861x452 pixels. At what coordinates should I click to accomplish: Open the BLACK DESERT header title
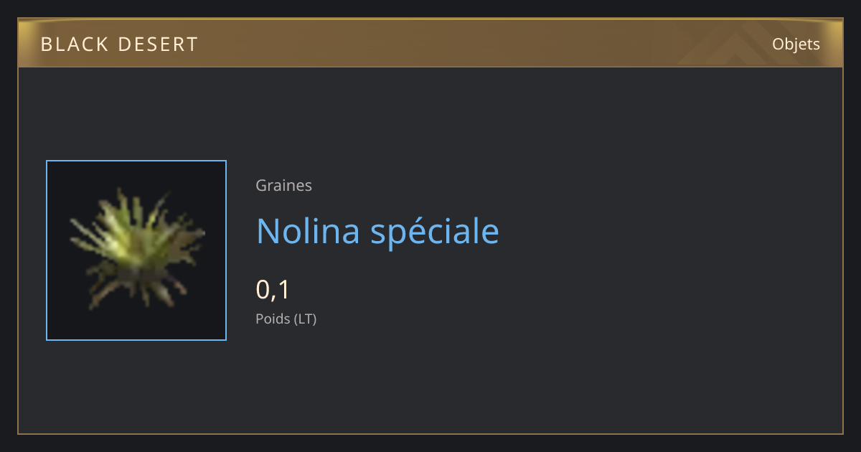(119, 44)
